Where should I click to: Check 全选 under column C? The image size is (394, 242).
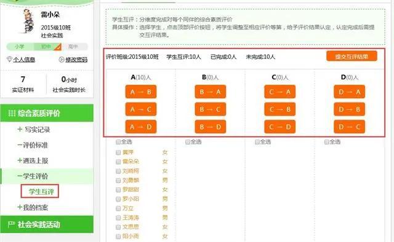click(x=257, y=142)
